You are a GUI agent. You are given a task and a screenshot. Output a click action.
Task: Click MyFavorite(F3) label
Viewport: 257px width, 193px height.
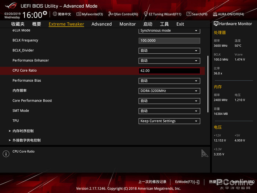(x=93, y=14)
